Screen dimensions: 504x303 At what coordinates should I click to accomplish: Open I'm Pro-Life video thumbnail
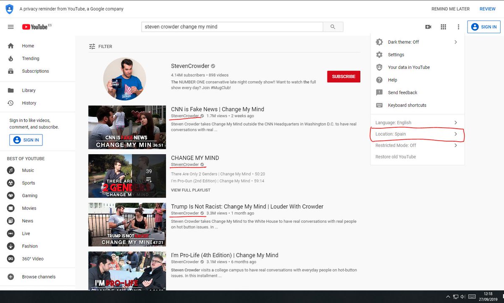pyautogui.click(x=127, y=271)
